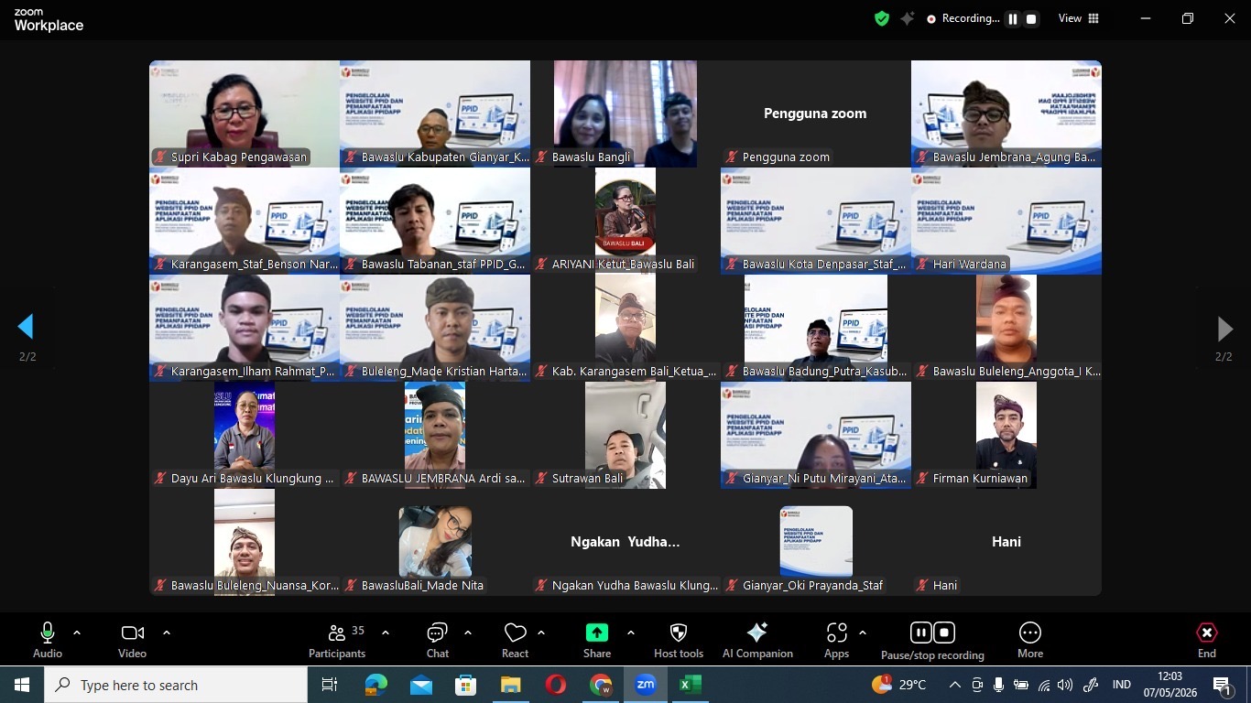This screenshot has width=1251, height=703.
Task: Show hidden system tray icons
Action: pyautogui.click(x=955, y=685)
